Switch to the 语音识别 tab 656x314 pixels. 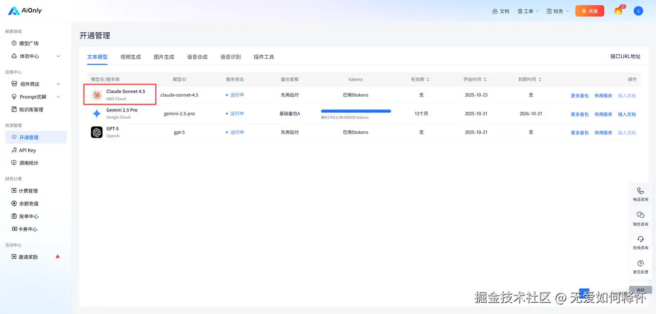231,57
